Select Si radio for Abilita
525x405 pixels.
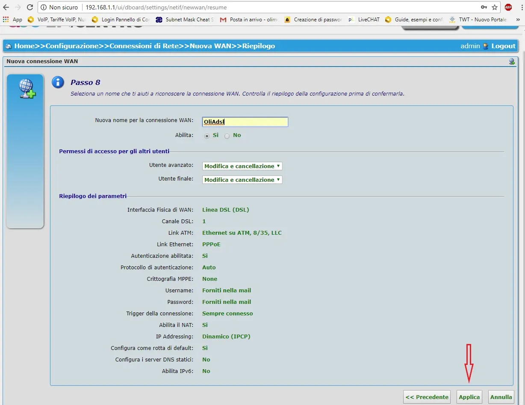tap(207, 136)
